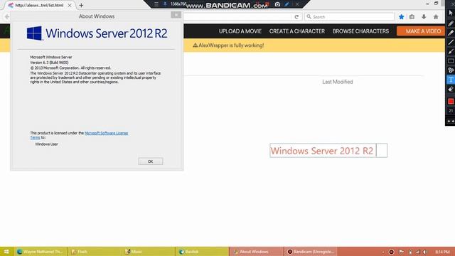Select the pencil tool in drawing toolbar

click(451, 23)
